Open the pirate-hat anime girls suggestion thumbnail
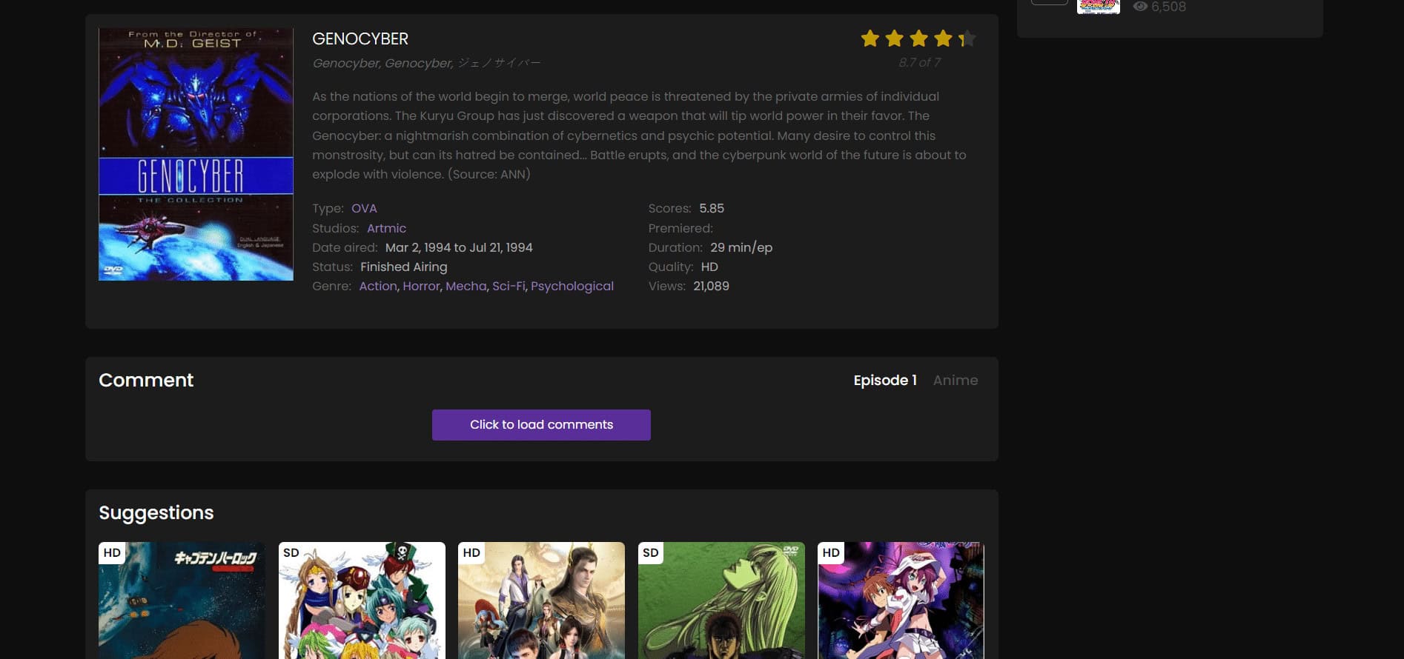The height and width of the screenshot is (659, 1404). [x=362, y=601]
